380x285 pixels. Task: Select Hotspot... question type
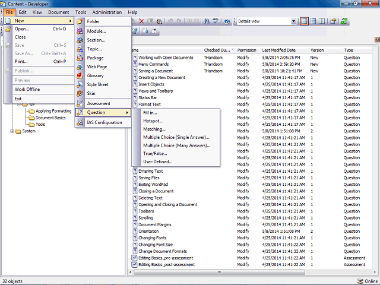(176, 121)
